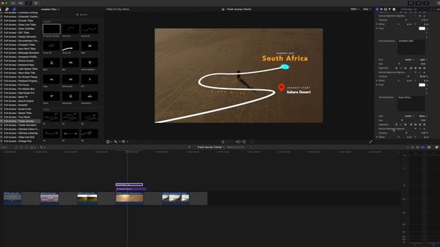Open the clip appearance icon in timeline toolbar

(429, 147)
